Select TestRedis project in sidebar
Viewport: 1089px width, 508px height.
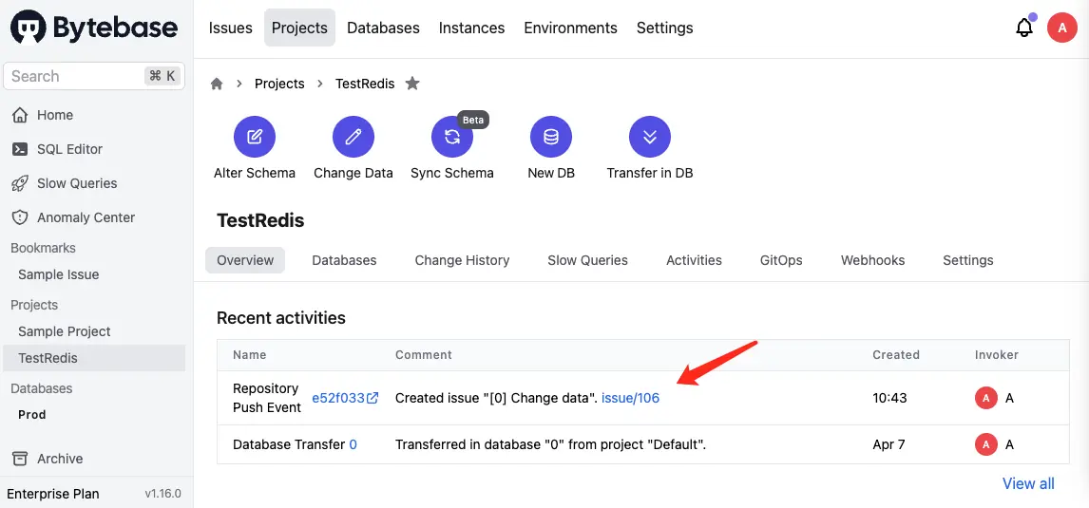[x=94, y=358]
